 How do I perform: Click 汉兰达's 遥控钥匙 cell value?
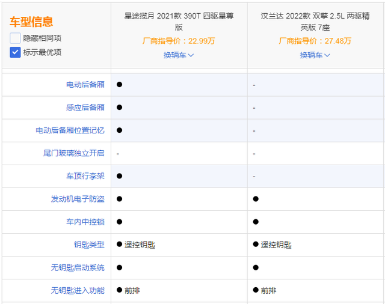tap(276, 245)
